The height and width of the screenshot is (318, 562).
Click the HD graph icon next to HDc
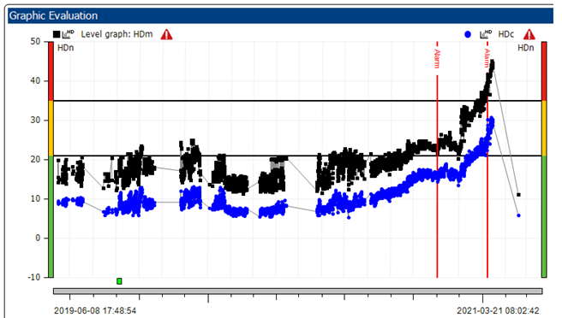pos(486,34)
